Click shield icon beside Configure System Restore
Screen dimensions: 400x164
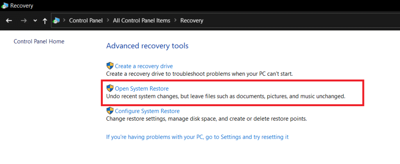110,111
